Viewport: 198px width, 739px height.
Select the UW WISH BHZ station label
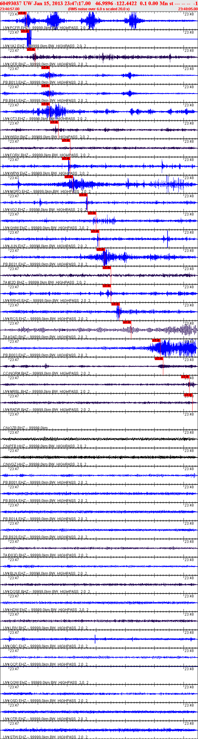click(15, 137)
